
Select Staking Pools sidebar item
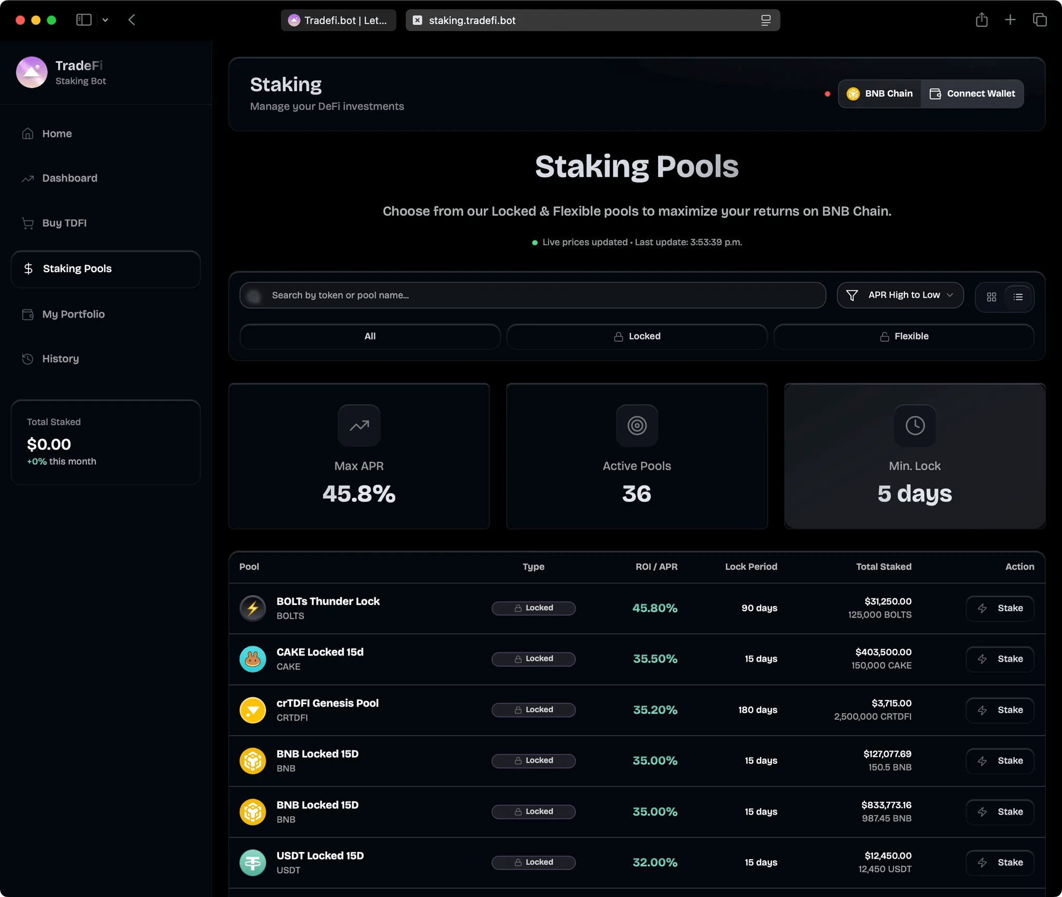[106, 269]
